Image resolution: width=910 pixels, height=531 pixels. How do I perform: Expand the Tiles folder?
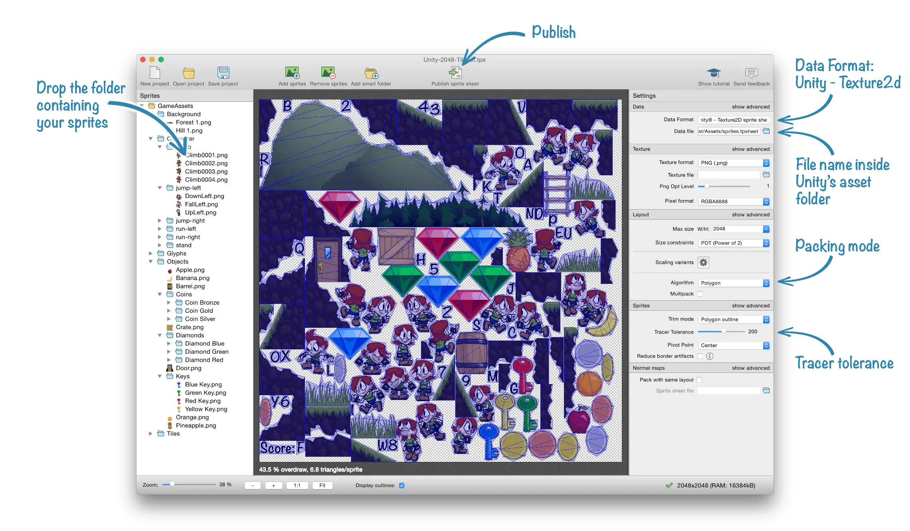pyautogui.click(x=150, y=434)
